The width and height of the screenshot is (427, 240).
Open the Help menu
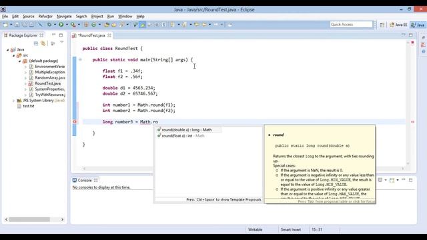click(140, 16)
